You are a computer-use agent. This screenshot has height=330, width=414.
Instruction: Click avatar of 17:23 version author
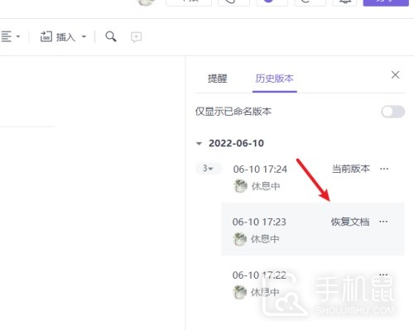pyautogui.click(x=239, y=239)
